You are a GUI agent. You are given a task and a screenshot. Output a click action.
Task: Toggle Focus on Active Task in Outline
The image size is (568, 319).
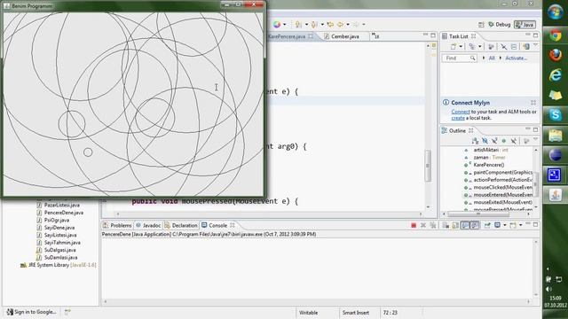(x=526, y=141)
